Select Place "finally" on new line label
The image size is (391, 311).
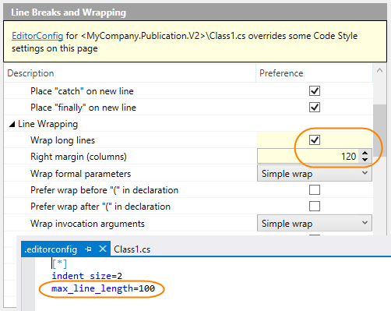(x=83, y=108)
